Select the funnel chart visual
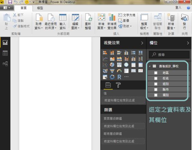Image resolution: width=192 pixels, height=150 pixels. pyautogui.click(x=112, y=71)
